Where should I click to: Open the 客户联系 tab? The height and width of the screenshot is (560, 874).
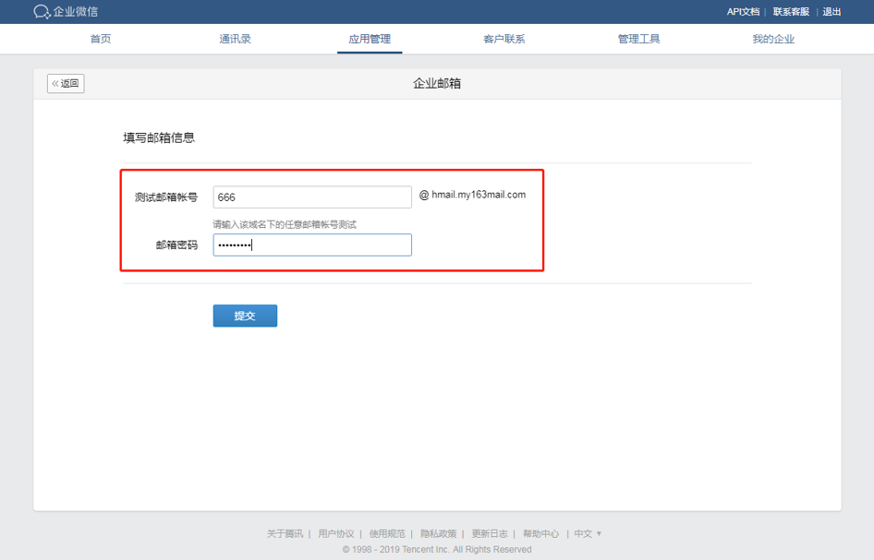coord(504,39)
